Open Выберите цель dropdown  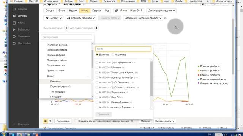[165, 121]
